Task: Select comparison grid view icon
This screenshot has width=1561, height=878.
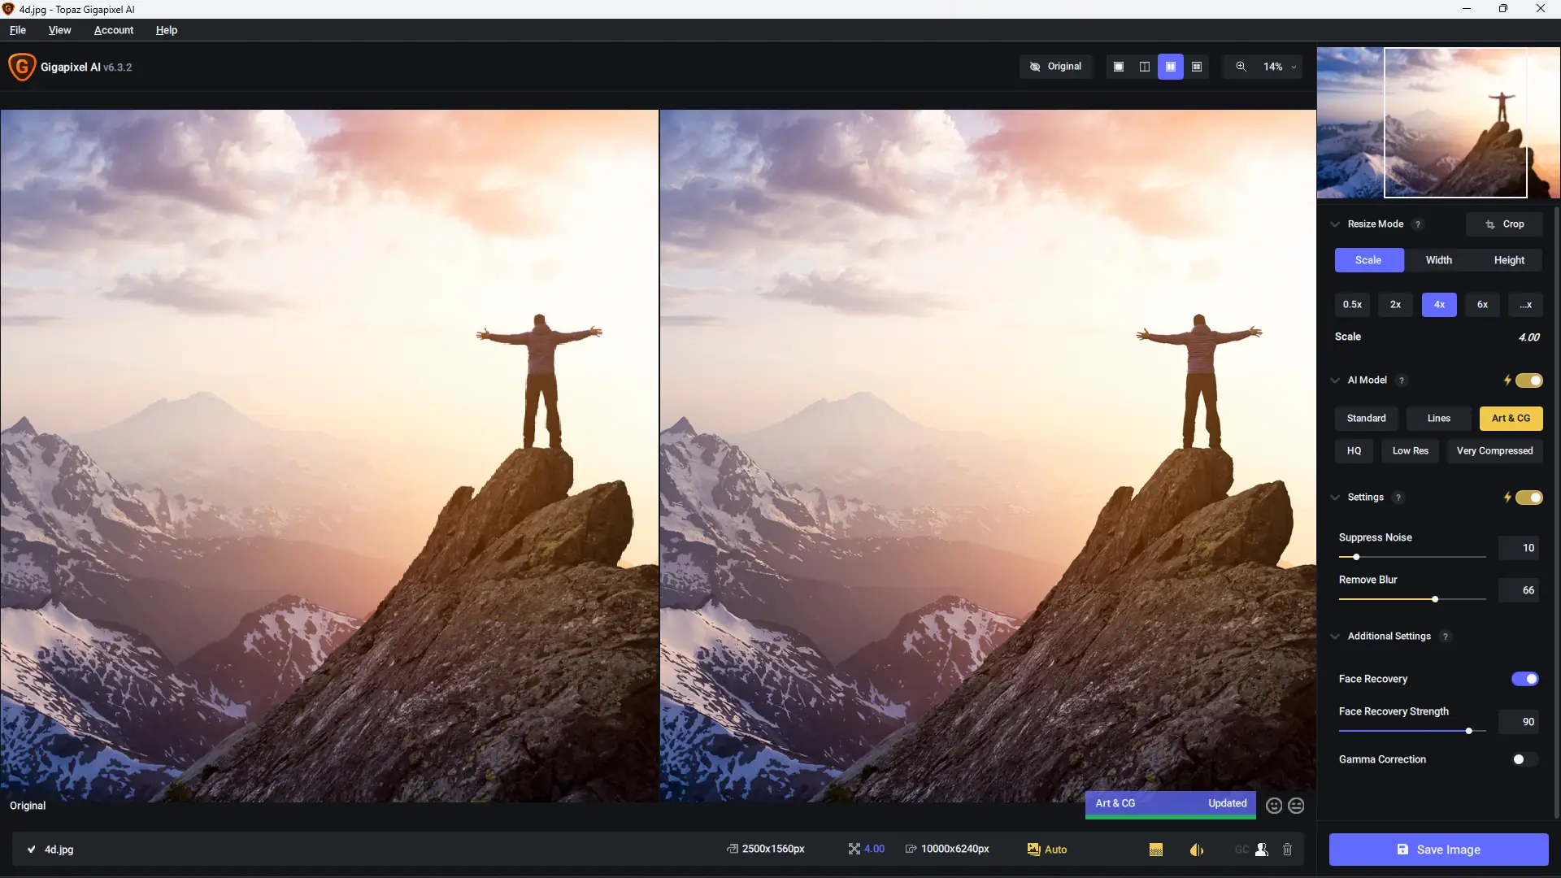Action: pos(1197,67)
